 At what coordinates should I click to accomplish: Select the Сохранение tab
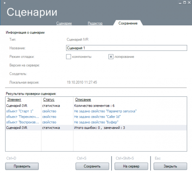click(128, 23)
